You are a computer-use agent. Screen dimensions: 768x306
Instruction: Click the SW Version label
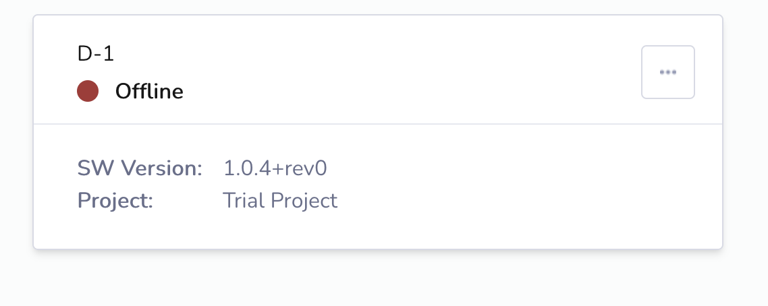(x=140, y=168)
